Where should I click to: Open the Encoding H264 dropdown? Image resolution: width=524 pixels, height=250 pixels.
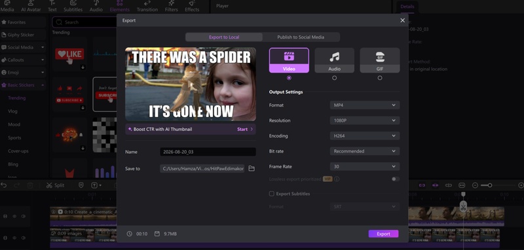(x=365, y=136)
